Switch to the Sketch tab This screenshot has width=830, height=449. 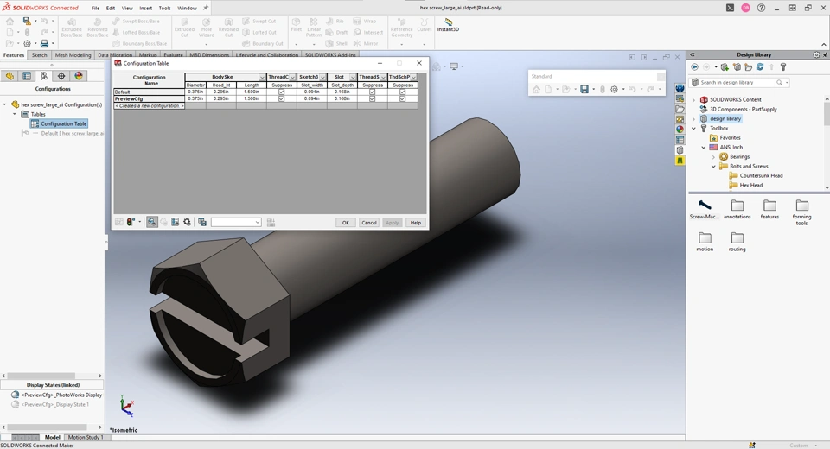(x=40, y=55)
